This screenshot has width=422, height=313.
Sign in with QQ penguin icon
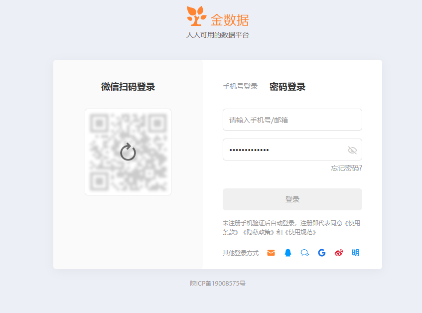[287, 253]
